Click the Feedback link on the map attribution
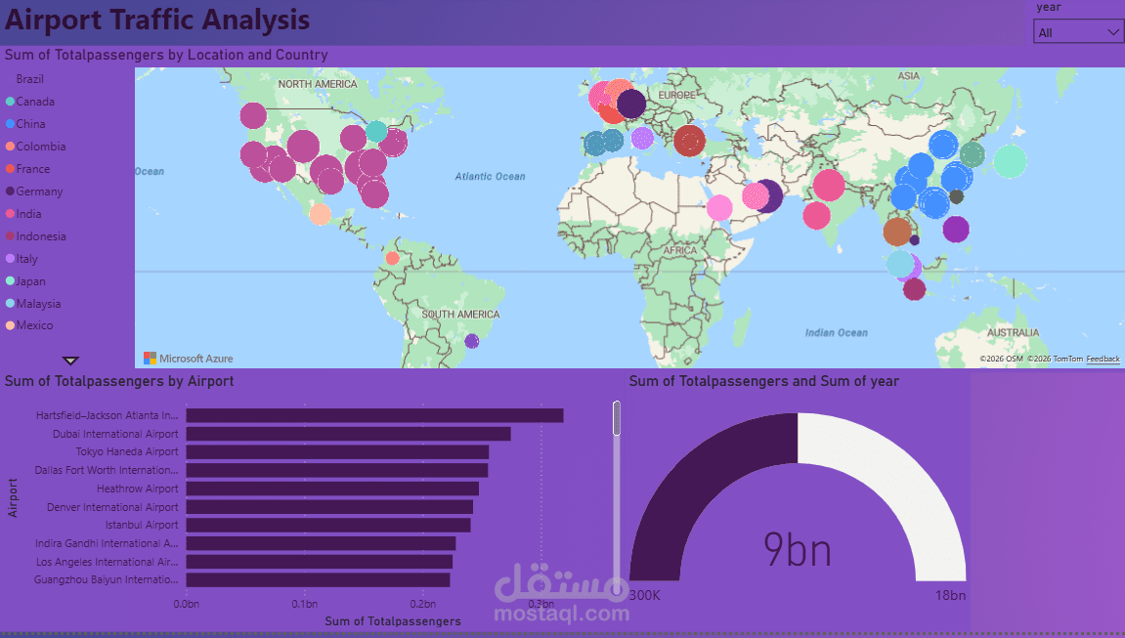This screenshot has width=1125, height=638. [1103, 359]
